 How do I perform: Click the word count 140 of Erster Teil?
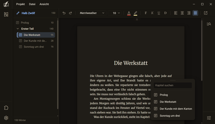coord(51,29)
